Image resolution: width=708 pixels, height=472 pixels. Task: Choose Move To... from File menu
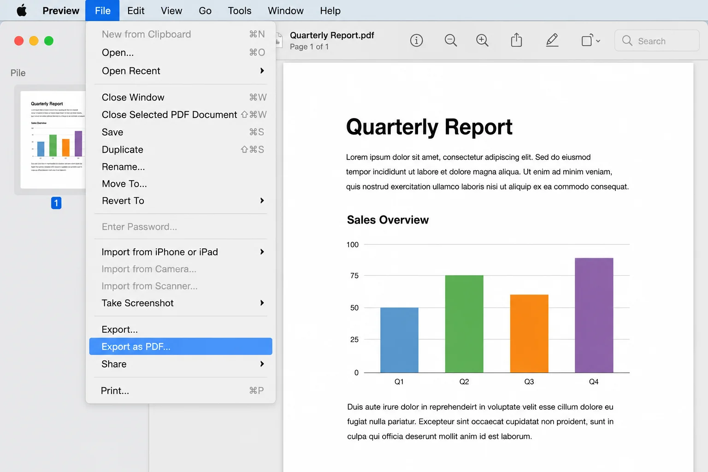pos(181,183)
